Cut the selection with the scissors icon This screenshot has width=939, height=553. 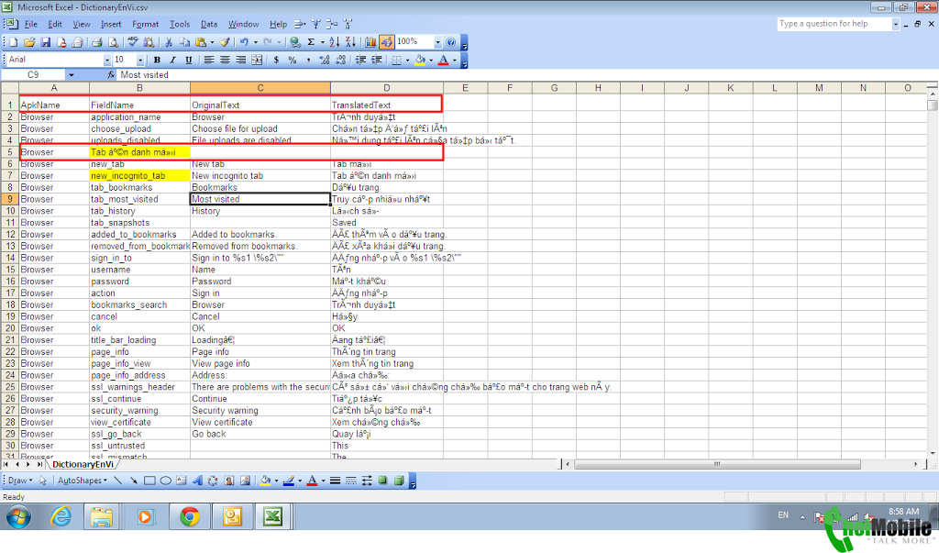pos(169,42)
